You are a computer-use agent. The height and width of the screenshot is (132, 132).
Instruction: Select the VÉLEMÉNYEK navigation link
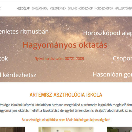pos(58,8)
